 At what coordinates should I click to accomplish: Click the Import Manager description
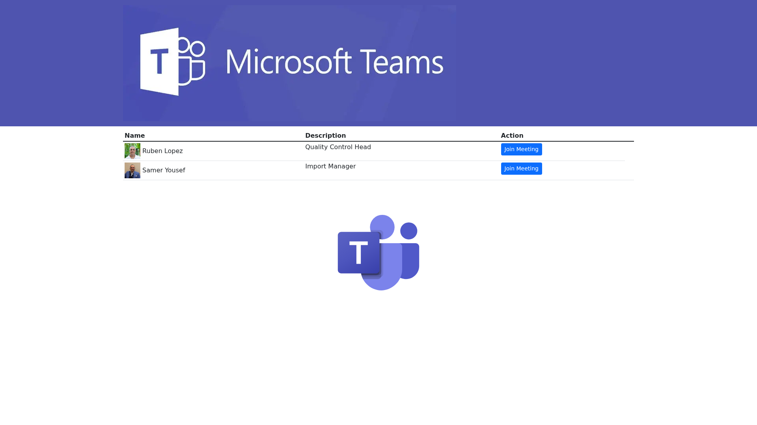point(330,166)
